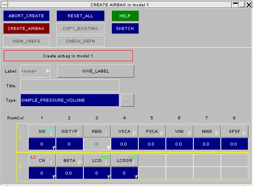Image resolution: width=253 pixels, height=186 pixels.
Task: Click into the Title input field
Action: click(x=70, y=86)
